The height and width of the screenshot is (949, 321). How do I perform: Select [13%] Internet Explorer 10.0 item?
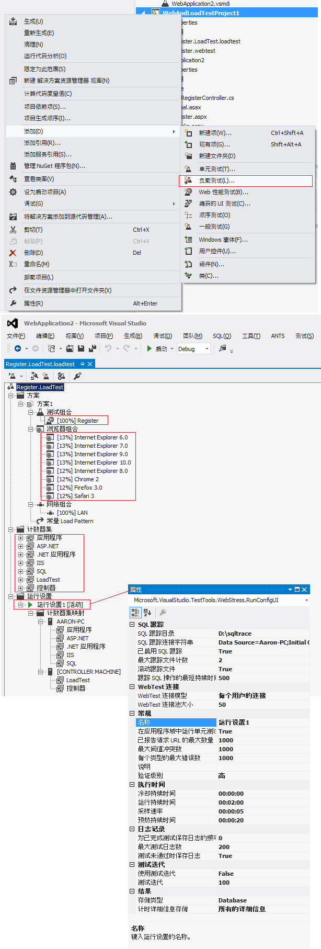pyautogui.click(x=94, y=462)
